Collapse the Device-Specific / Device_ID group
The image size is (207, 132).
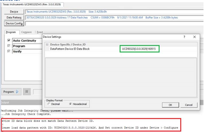[x=47, y=44]
